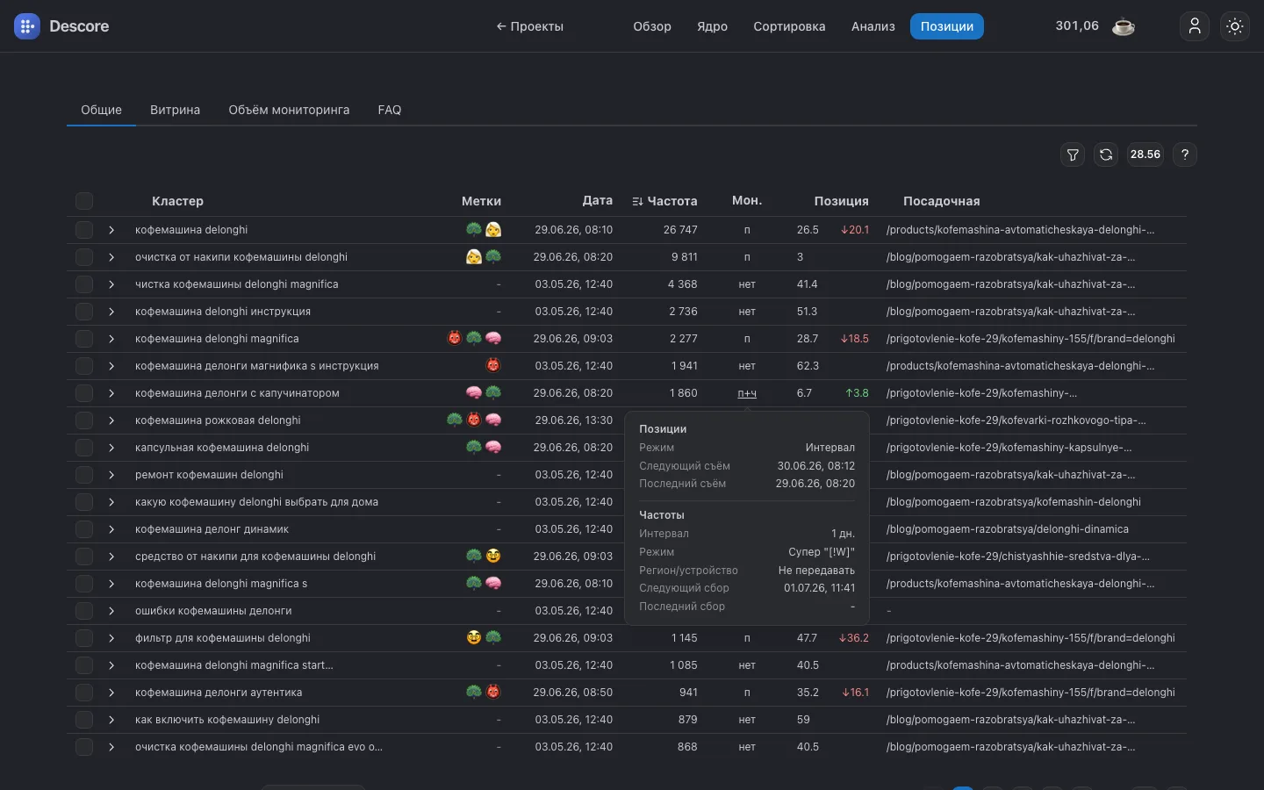
Task: Open the Обзор navigation item
Action: click(652, 26)
